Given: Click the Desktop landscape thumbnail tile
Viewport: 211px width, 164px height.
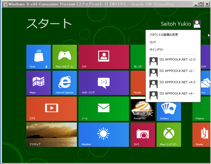Looking at the screenshot, I should (x=51, y=135).
